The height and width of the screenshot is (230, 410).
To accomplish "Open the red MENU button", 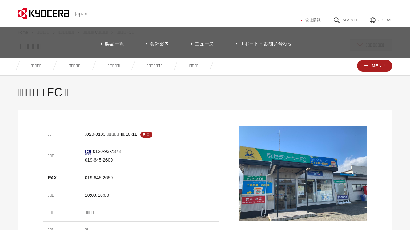I will tap(374, 66).
